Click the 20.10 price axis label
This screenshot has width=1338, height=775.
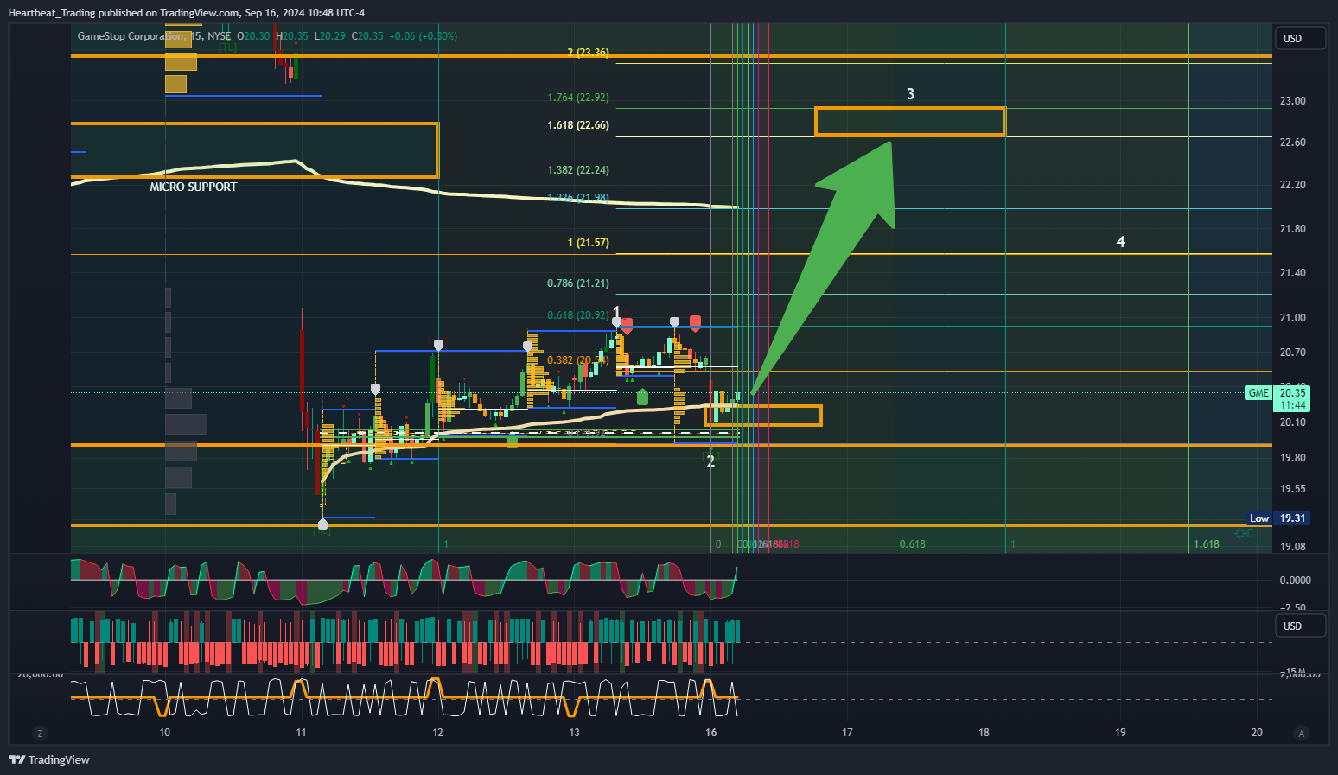pyautogui.click(x=1292, y=422)
